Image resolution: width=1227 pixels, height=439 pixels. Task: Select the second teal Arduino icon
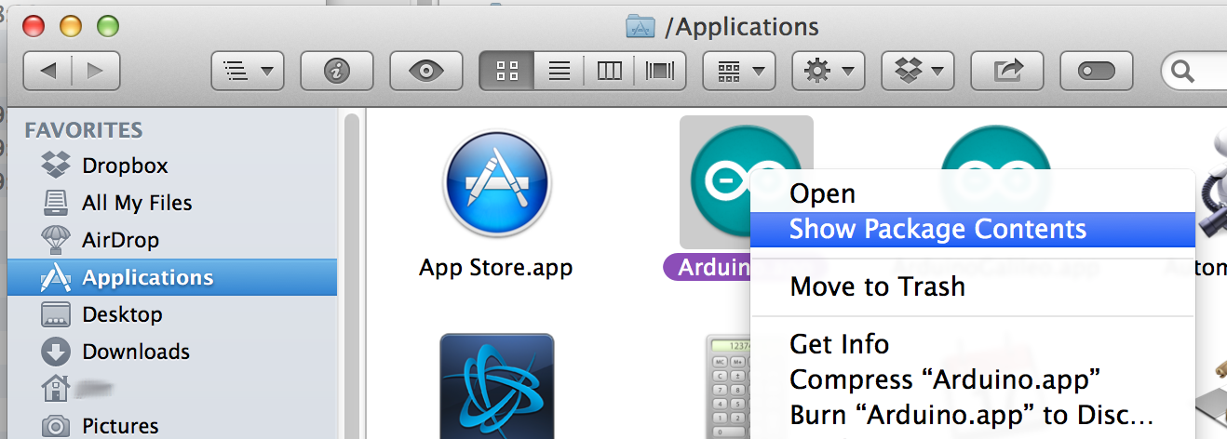point(996,149)
